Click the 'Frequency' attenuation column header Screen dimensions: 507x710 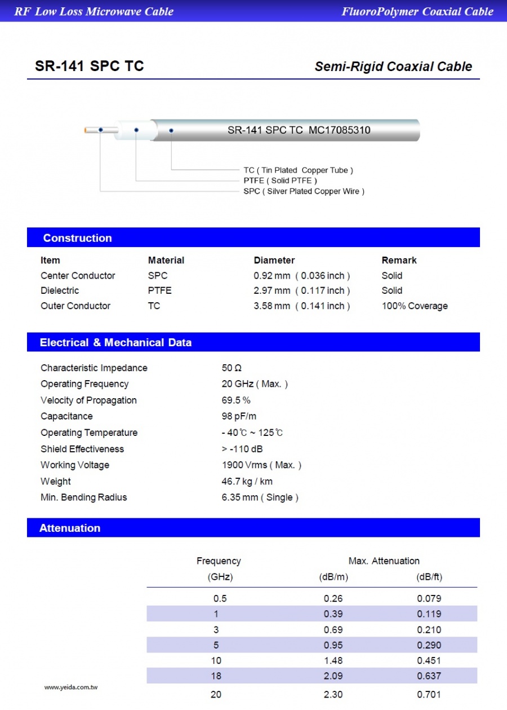coord(219,561)
